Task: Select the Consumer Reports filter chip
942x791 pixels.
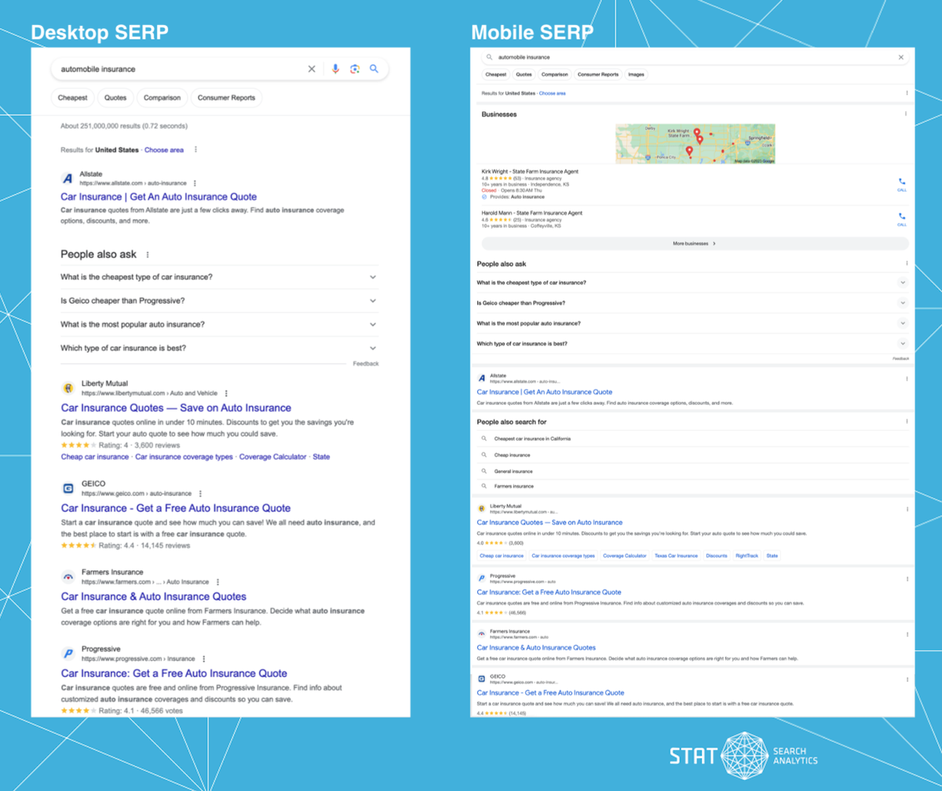Action: [x=228, y=97]
